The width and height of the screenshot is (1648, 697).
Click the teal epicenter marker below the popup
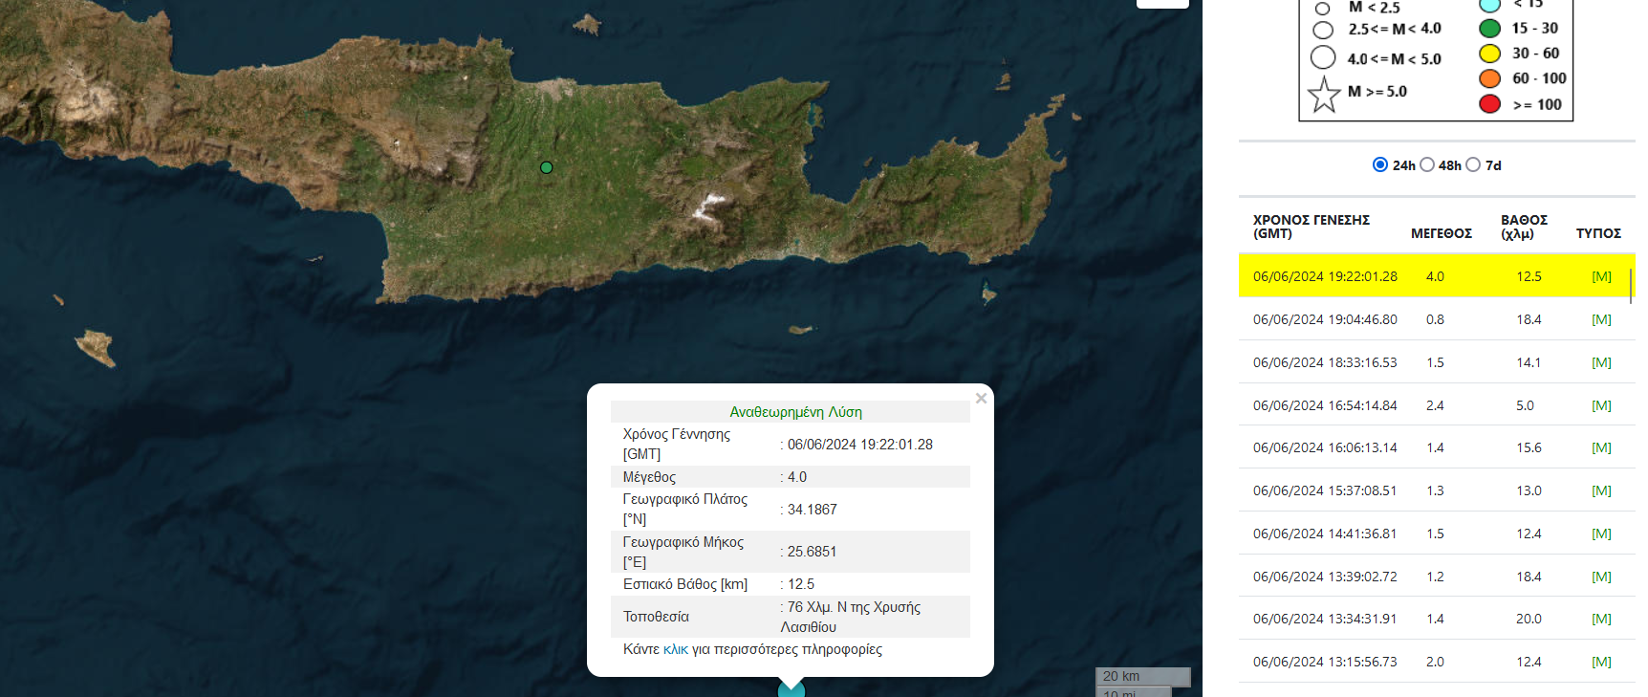pyautogui.click(x=791, y=689)
